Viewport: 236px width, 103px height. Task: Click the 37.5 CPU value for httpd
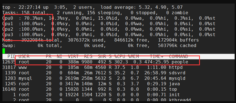(x=120, y=67)
